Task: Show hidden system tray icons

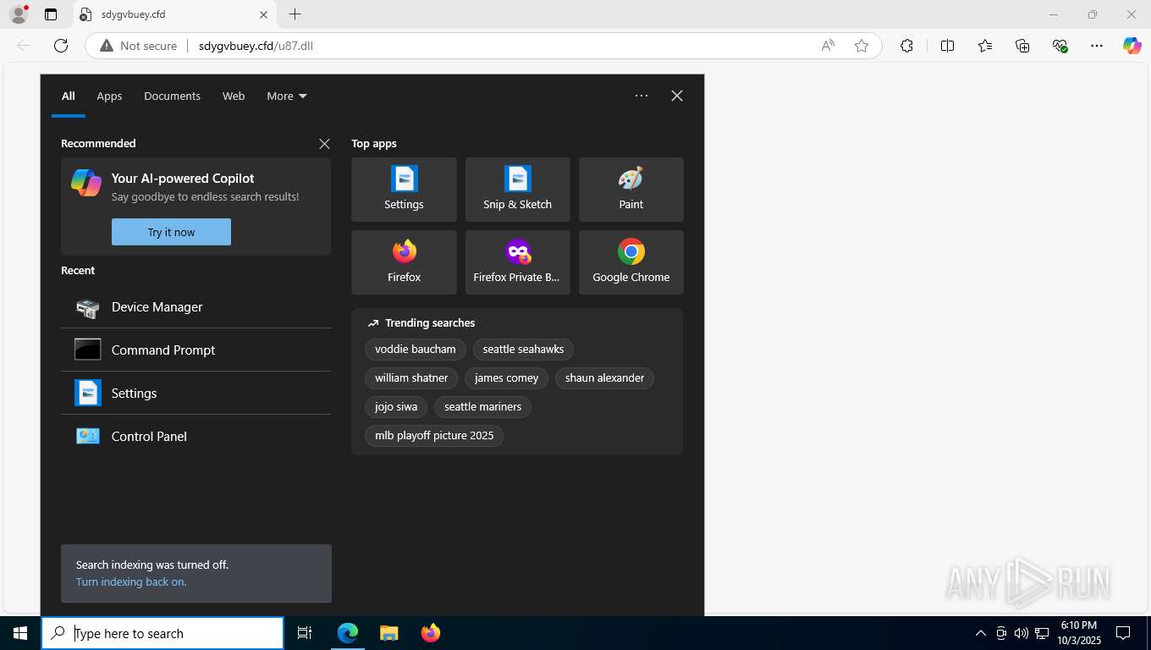Action: pos(981,633)
